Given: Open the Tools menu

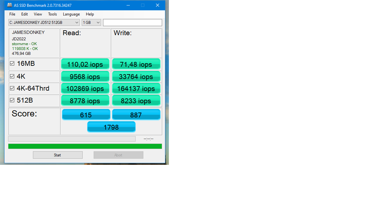Looking at the screenshot, I should coord(52,14).
